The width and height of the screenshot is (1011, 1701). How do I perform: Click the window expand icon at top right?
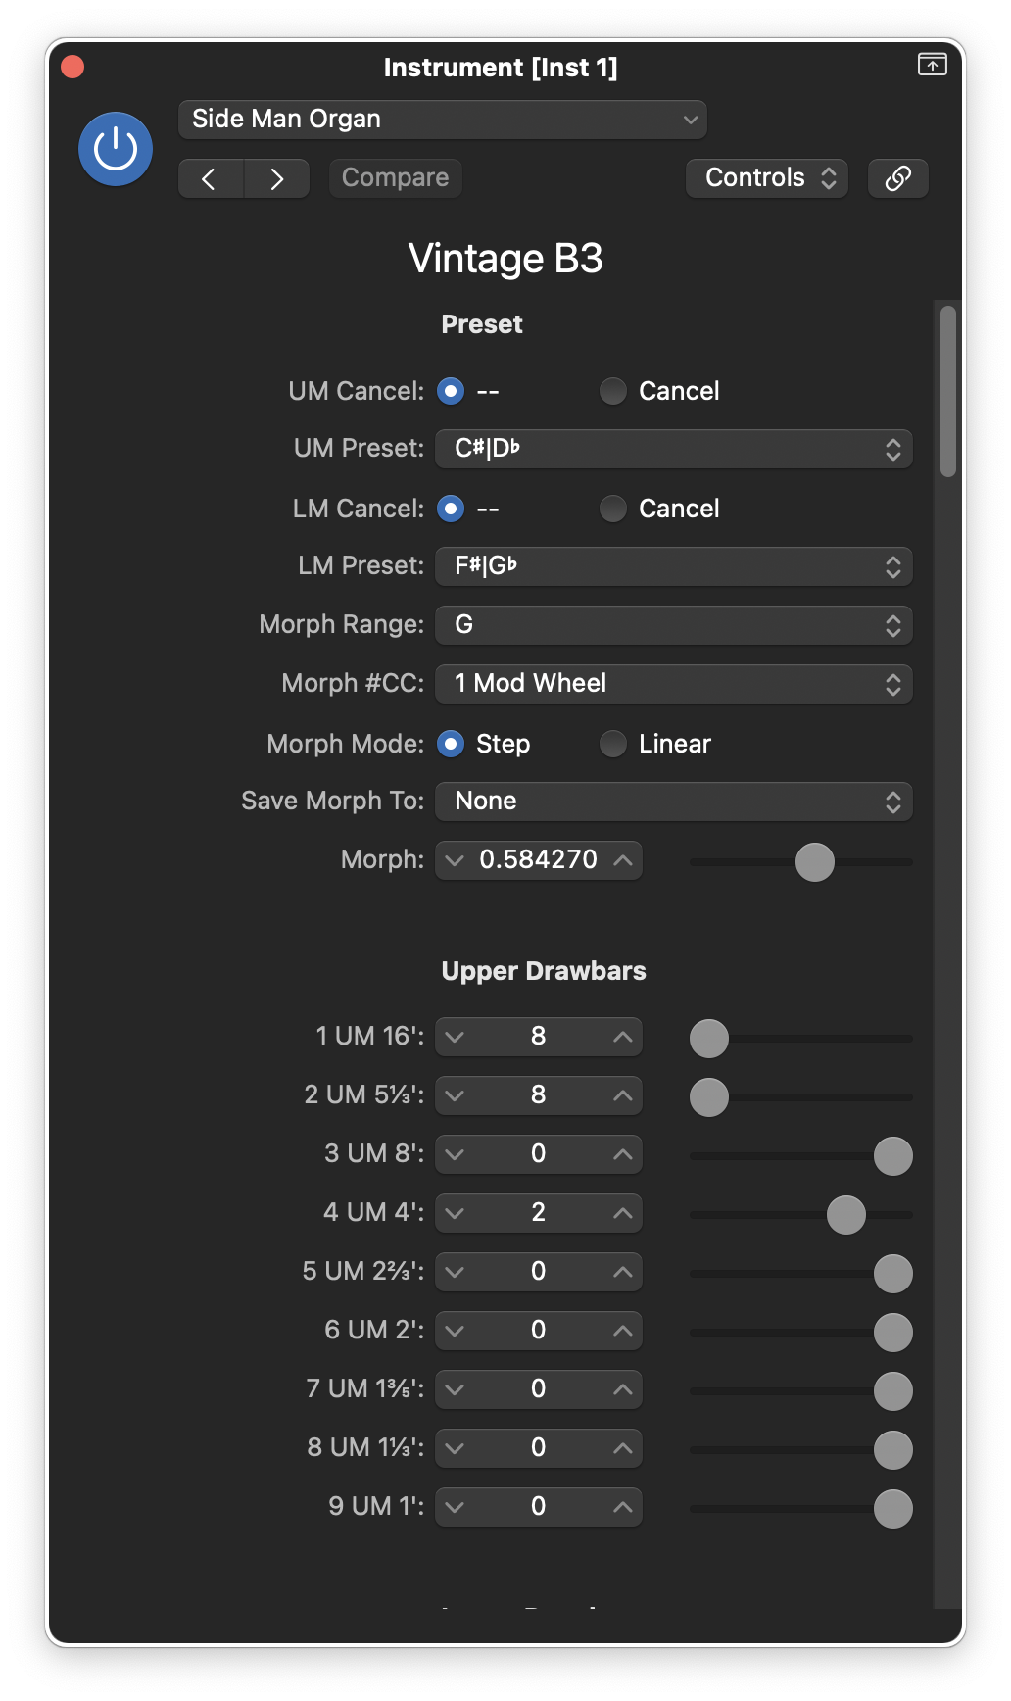click(932, 65)
